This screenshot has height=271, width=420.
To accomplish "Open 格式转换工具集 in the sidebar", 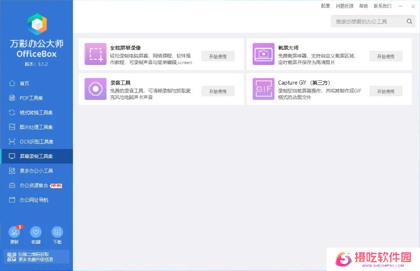I will click(x=36, y=113).
